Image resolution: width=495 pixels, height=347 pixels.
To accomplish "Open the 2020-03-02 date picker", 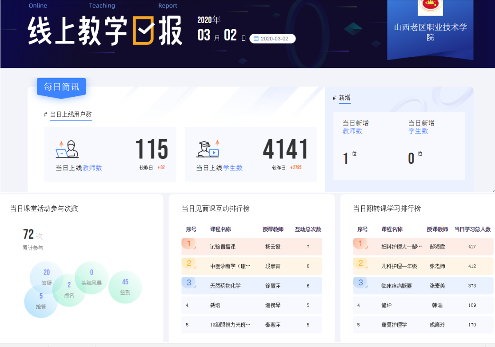I will coord(273,39).
